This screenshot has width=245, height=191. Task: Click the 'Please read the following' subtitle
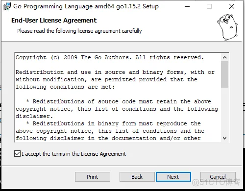(79, 31)
